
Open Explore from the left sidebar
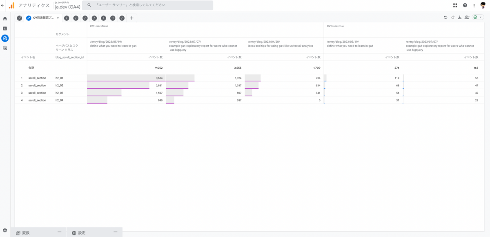pos(5,38)
